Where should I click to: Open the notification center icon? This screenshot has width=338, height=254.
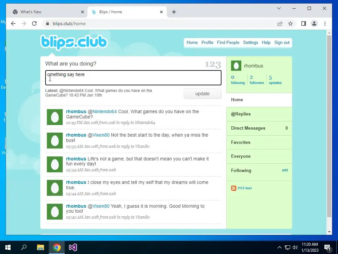click(x=327, y=248)
